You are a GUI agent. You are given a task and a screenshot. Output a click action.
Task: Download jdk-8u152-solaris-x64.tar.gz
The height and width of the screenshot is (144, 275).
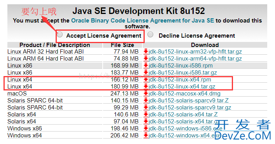point(184,121)
